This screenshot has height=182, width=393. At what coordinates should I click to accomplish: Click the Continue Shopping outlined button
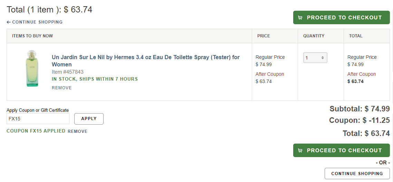[357, 173]
